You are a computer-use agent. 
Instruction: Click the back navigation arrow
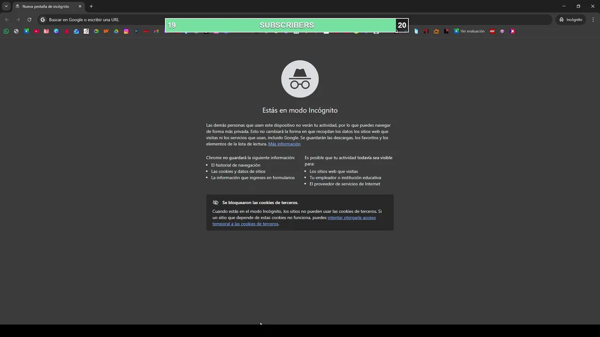(x=7, y=20)
